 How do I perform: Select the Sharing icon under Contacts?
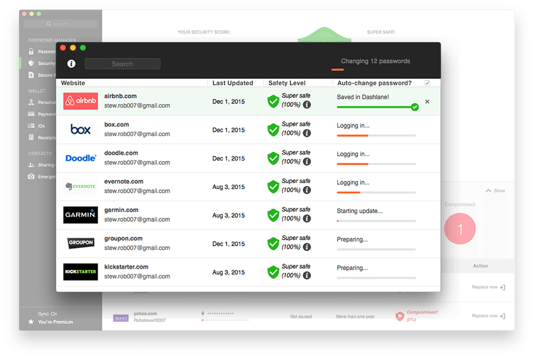(x=31, y=165)
